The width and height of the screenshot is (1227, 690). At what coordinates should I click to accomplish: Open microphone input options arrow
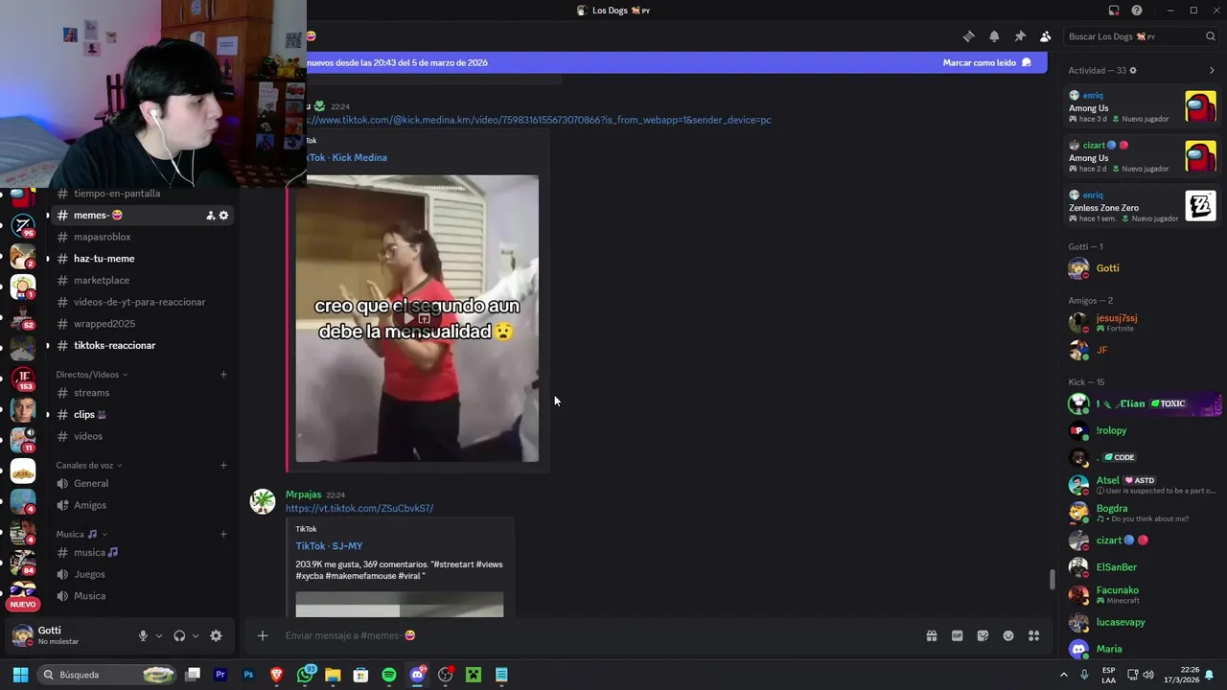[x=159, y=635]
